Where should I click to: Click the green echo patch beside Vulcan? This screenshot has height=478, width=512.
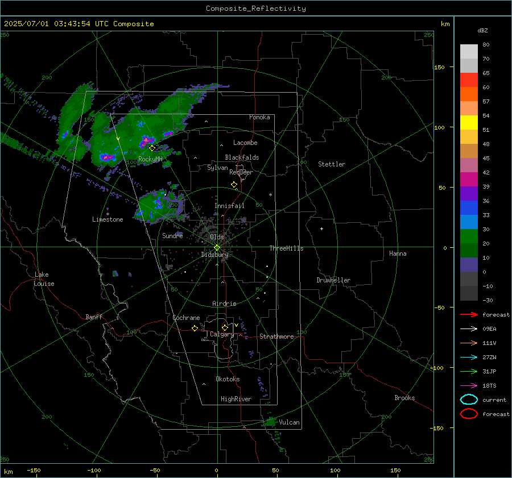coord(270,421)
